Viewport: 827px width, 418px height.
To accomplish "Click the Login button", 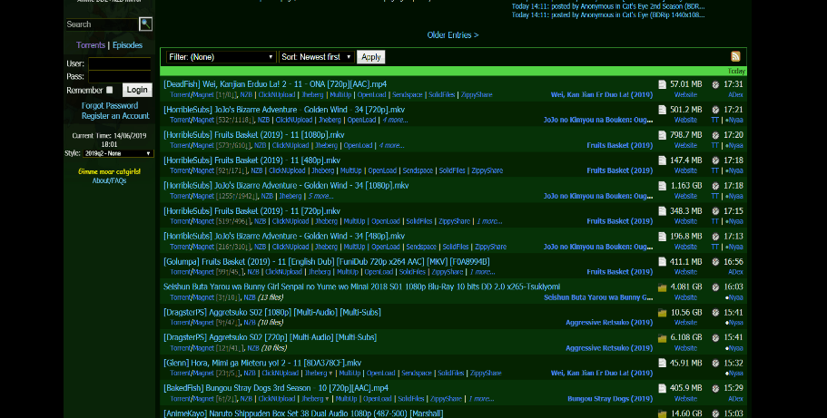I will 137,90.
